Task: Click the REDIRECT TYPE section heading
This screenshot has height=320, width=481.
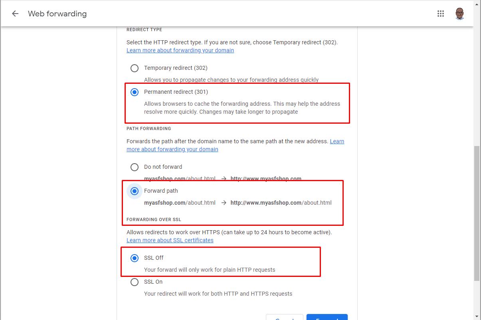Action: [x=144, y=30]
